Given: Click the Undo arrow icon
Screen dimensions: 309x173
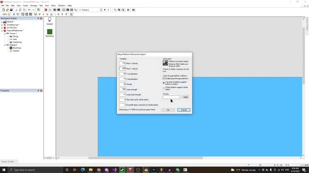Looking at the screenshot, I should [29, 10].
